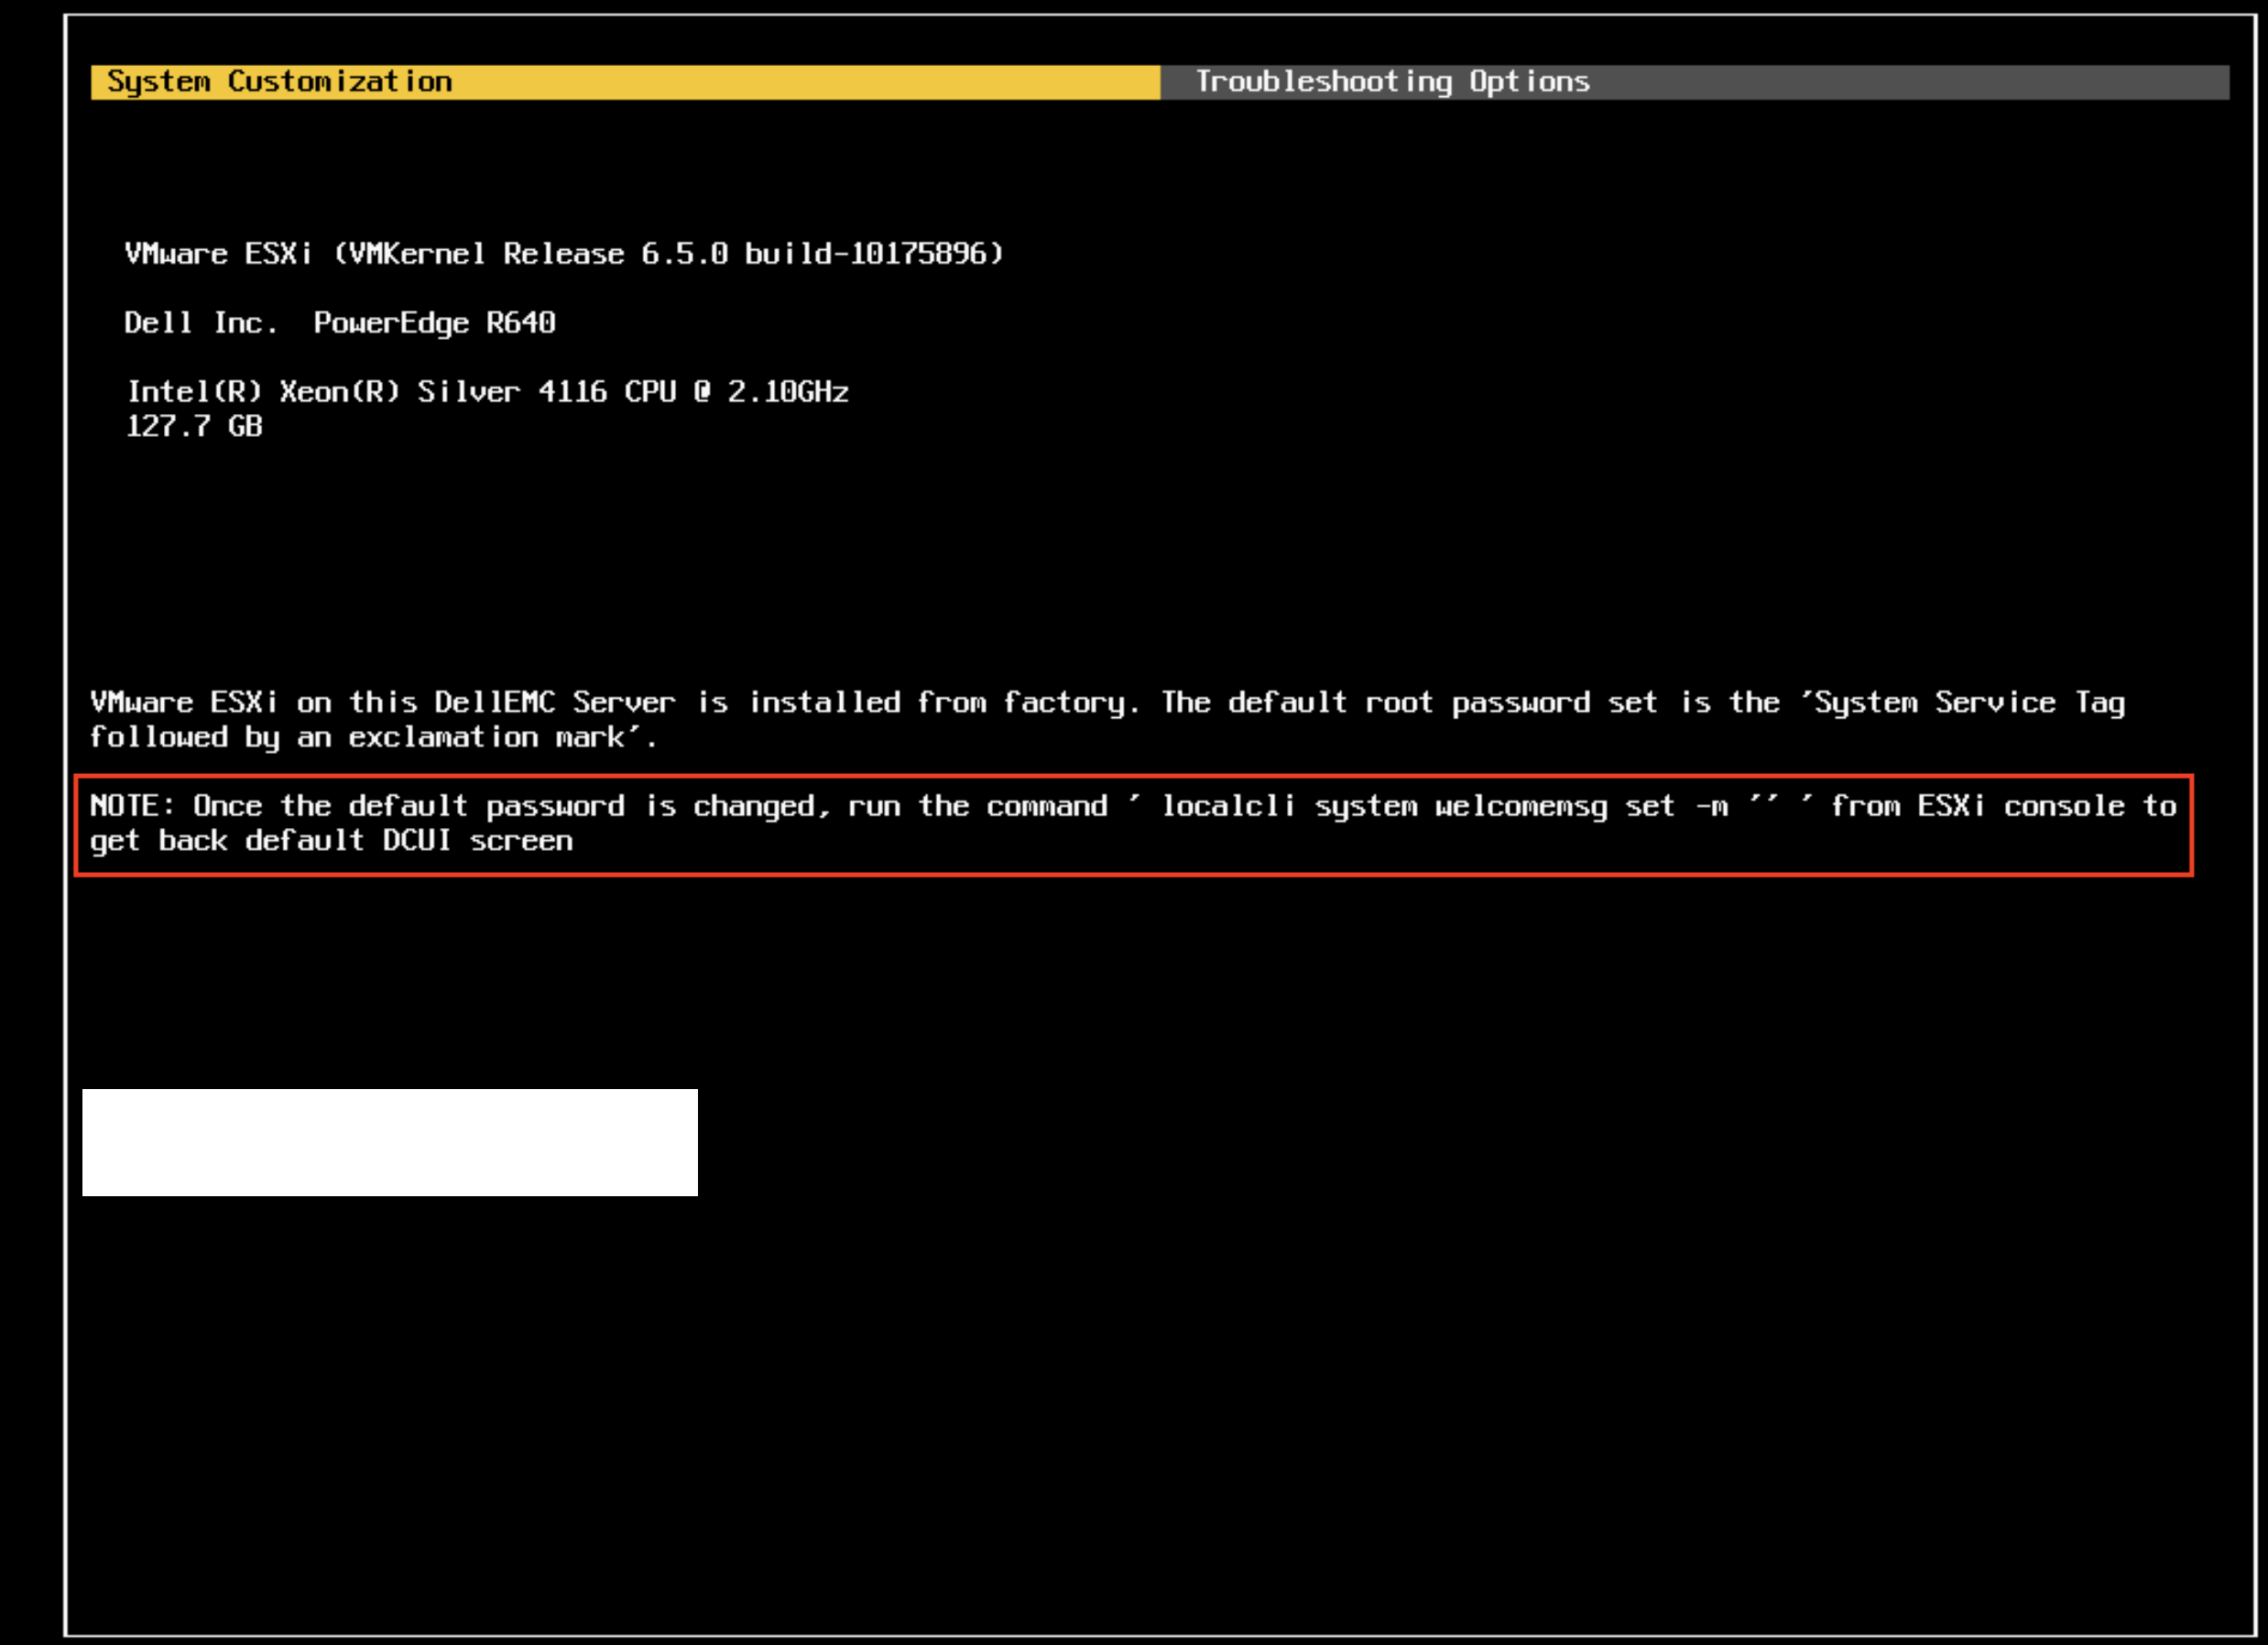
Task: Click 'VMware ESXi on this DellEMC Server' text
Action: pyautogui.click(x=382, y=703)
